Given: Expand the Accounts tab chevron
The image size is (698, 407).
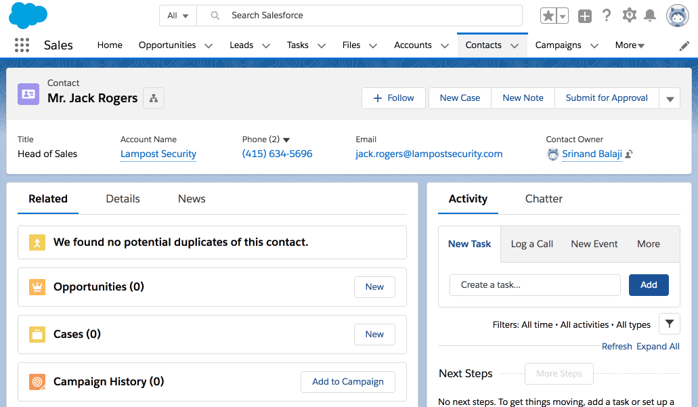Looking at the screenshot, I should (x=444, y=45).
